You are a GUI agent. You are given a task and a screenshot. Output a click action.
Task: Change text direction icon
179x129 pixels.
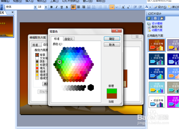(94, 7)
